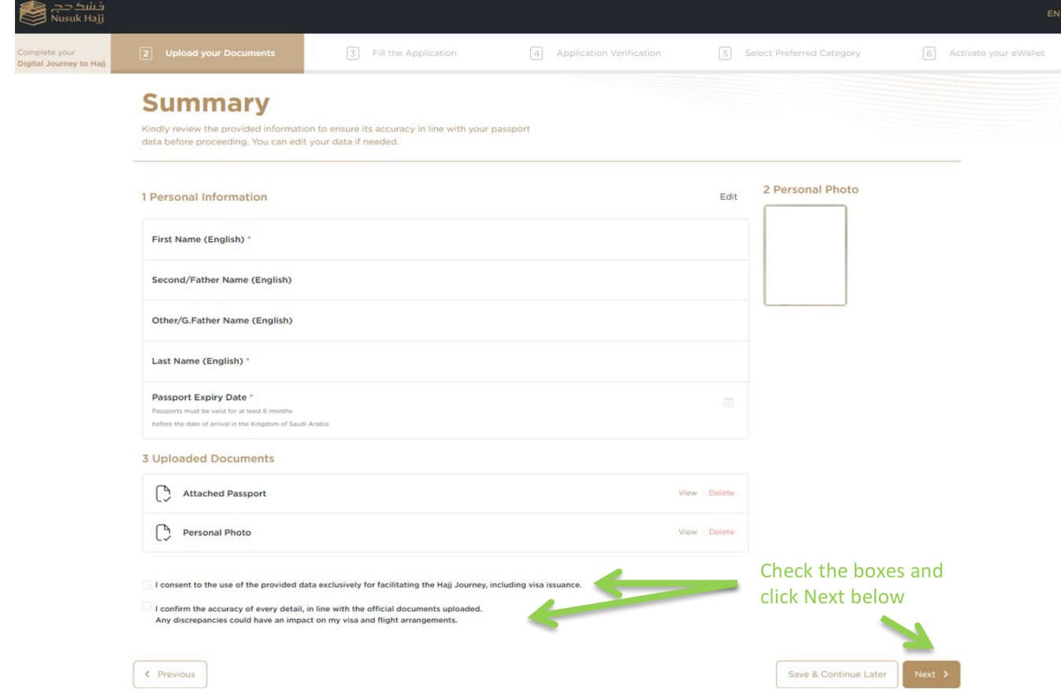Click the Nusuk Hajj logo
1061x693 pixels.
(61, 13)
